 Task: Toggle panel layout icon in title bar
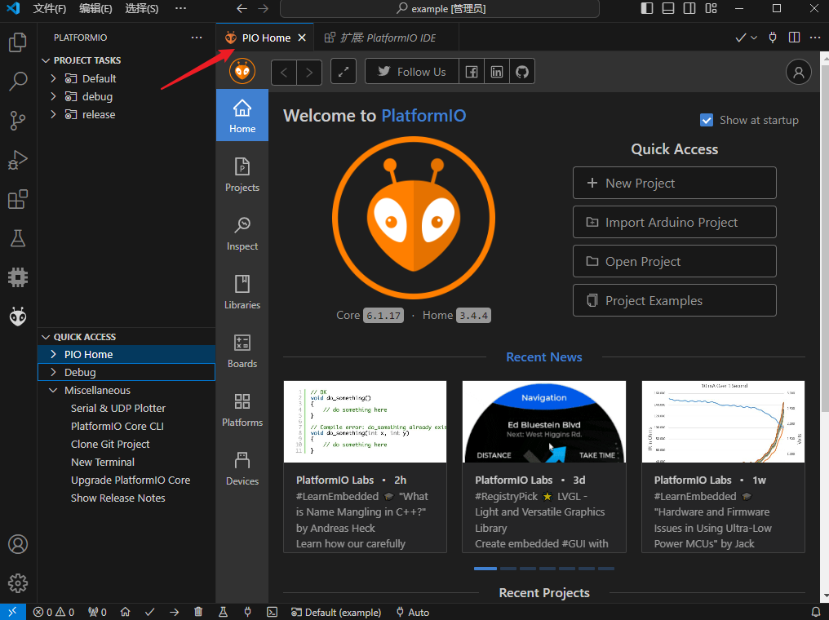pyautogui.click(x=668, y=8)
